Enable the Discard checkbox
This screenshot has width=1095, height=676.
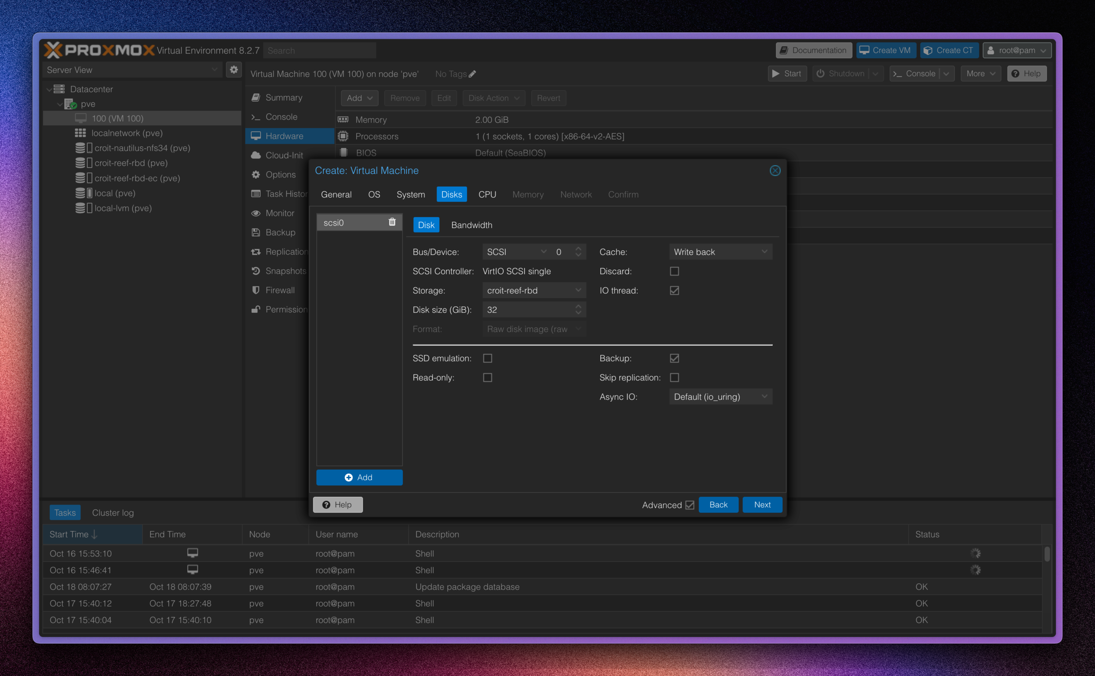point(674,271)
